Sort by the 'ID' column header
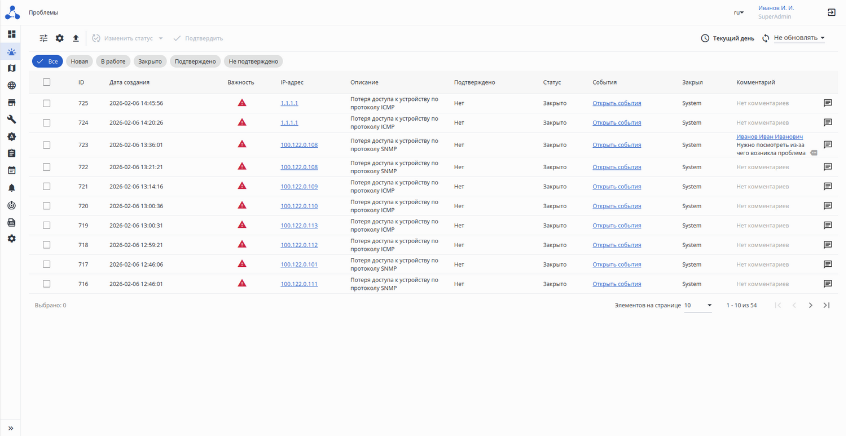Screen dimensions: 848x436 coord(81,82)
